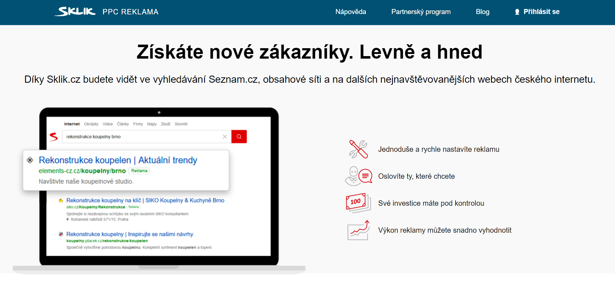Open Rekonstrukce koupelen | Aktuální trendy ad
The image size is (615, 305).
118,160
